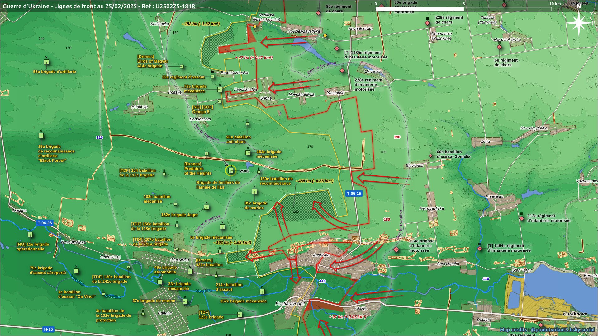The image size is (598, 336).
Task: Click the Bahatyr village label
Action: (165, 313)
